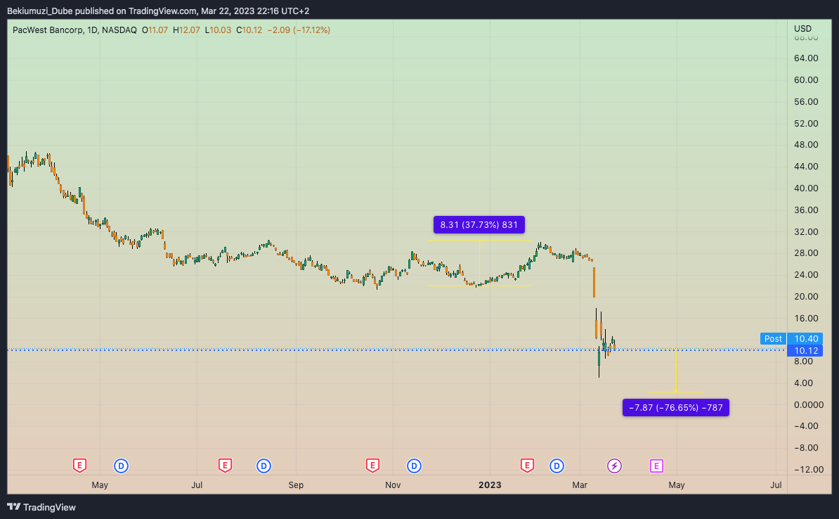
Task: Click the −8.00 price axis label
Action: click(x=806, y=448)
